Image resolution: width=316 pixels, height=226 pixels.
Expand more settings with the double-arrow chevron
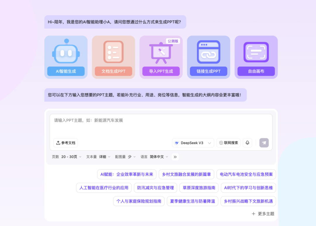click(175, 157)
